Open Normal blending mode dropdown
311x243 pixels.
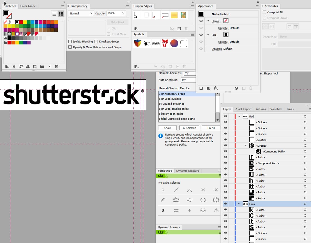click(81, 14)
